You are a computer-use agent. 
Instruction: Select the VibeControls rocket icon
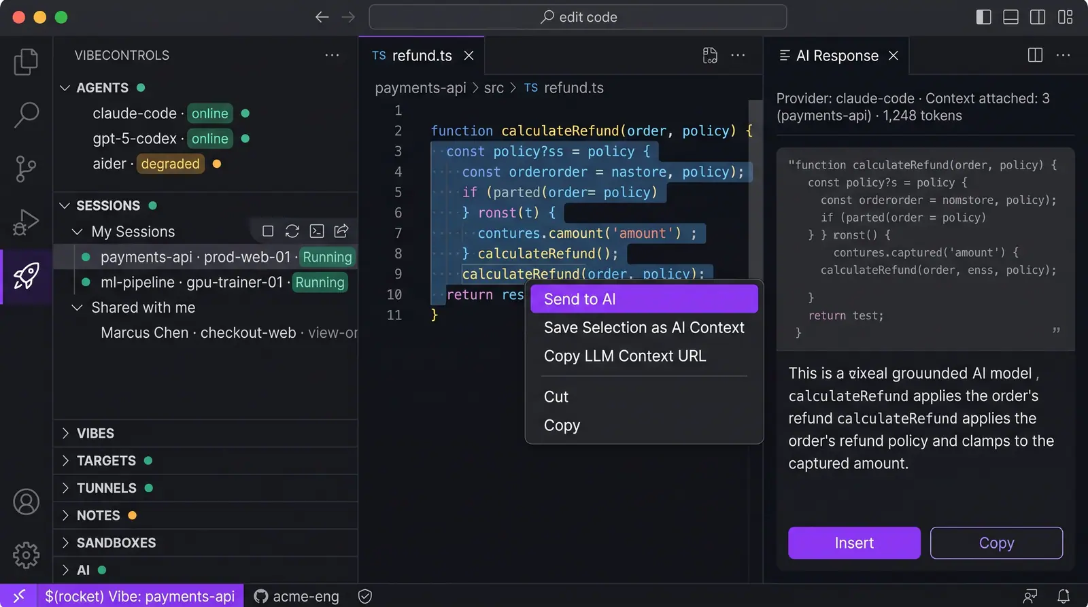click(x=26, y=276)
